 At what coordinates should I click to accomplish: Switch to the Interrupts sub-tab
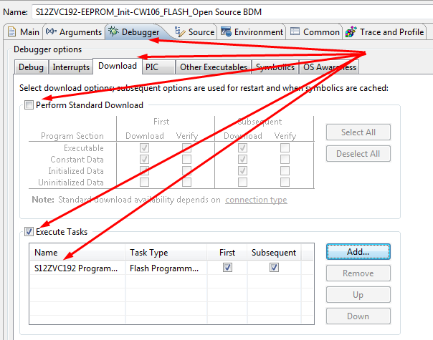[71, 67]
